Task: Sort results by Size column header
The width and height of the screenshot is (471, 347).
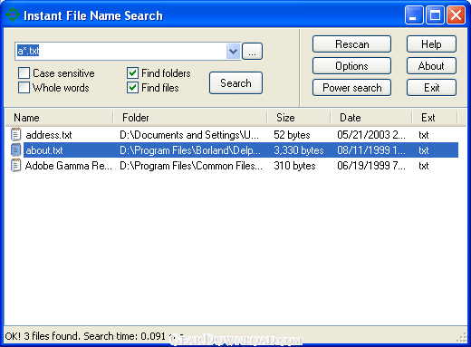Action: 299,118
